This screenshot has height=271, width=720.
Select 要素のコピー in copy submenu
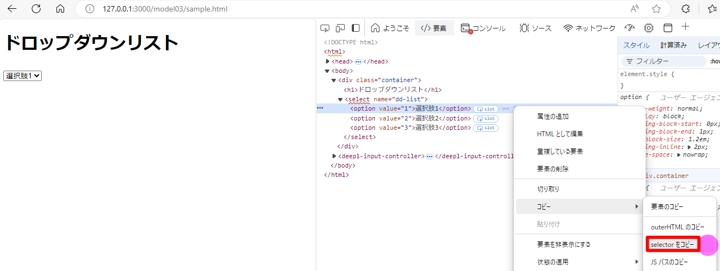click(667, 207)
